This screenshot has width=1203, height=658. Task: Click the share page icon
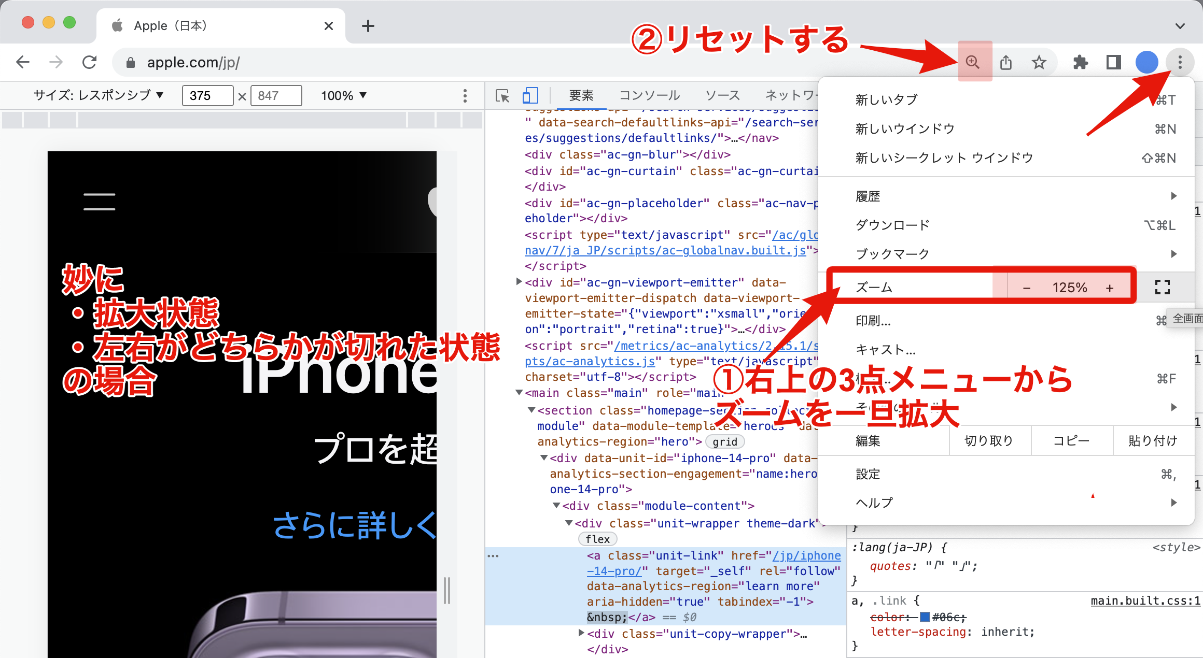click(x=1006, y=62)
